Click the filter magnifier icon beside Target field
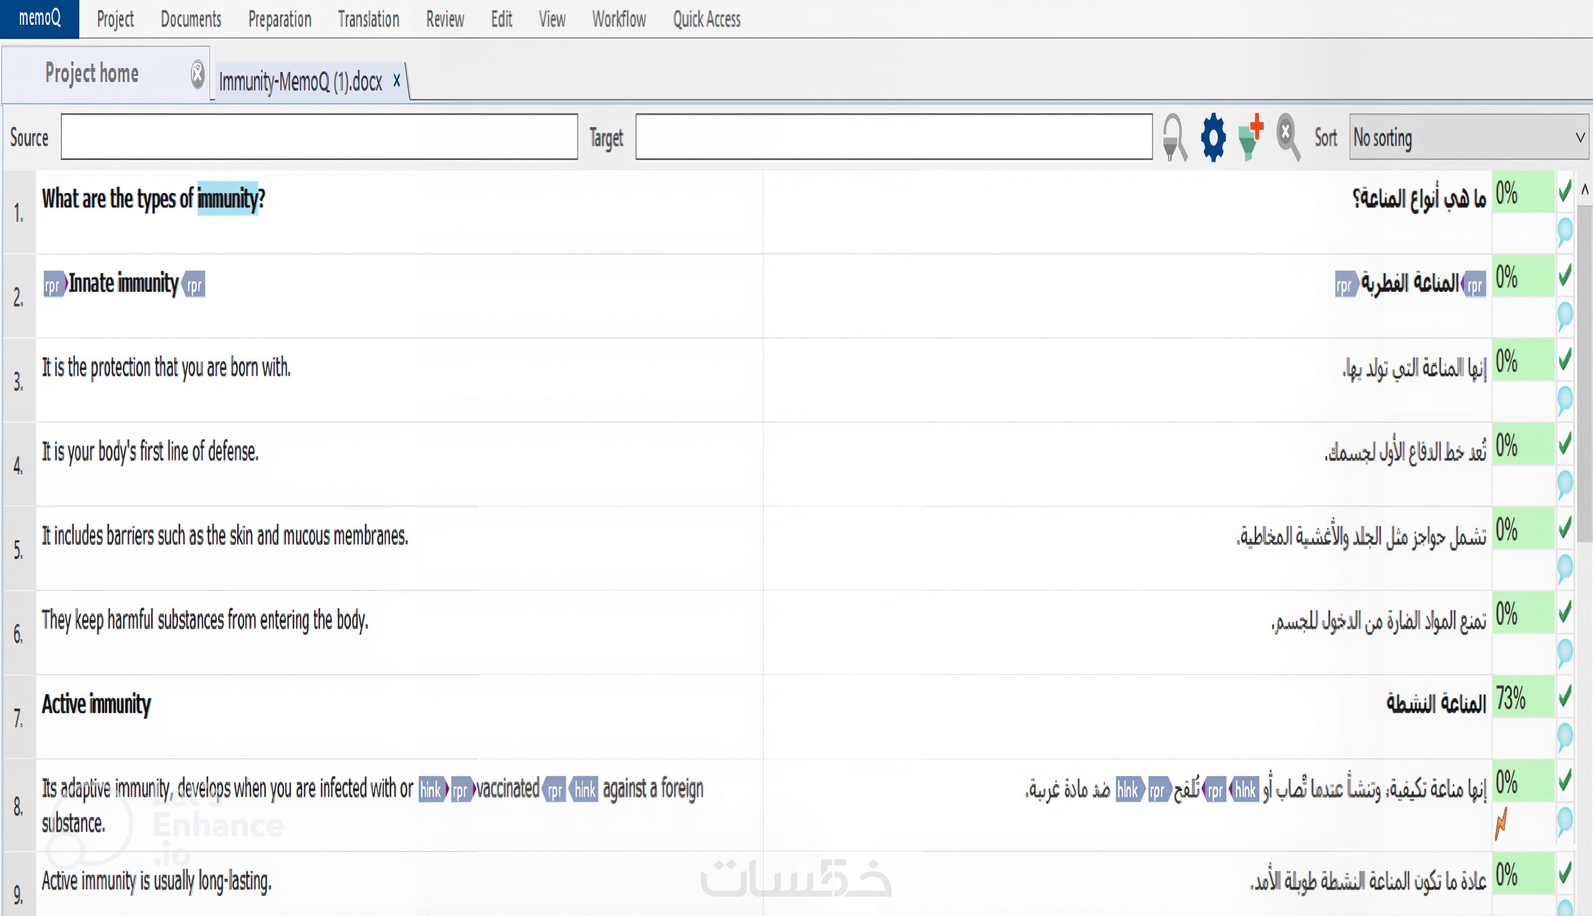Screen dimensions: 1593x916 (x=1174, y=138)
